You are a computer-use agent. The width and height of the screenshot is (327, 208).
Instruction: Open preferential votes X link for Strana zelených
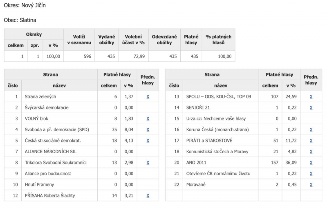[x=148, y=97]
